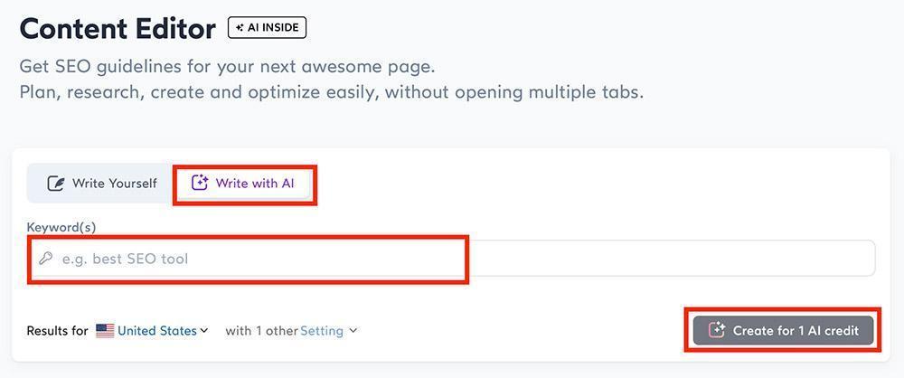904x378 pixels.
Task: Focus the Keyword(s) input field
Action: [451, 259]
